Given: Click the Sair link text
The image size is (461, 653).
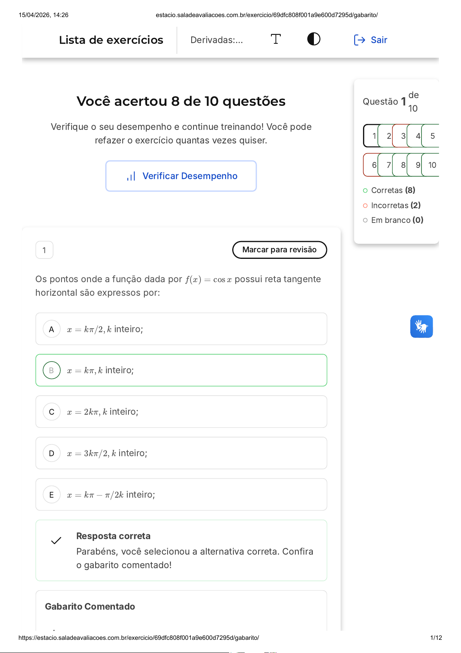Looking at the screenshot, I should tap(379, 40).
